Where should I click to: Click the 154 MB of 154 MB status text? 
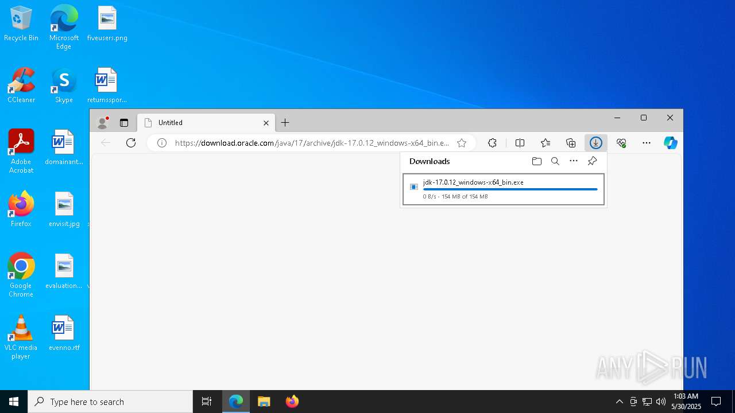(x=465, y=197)
